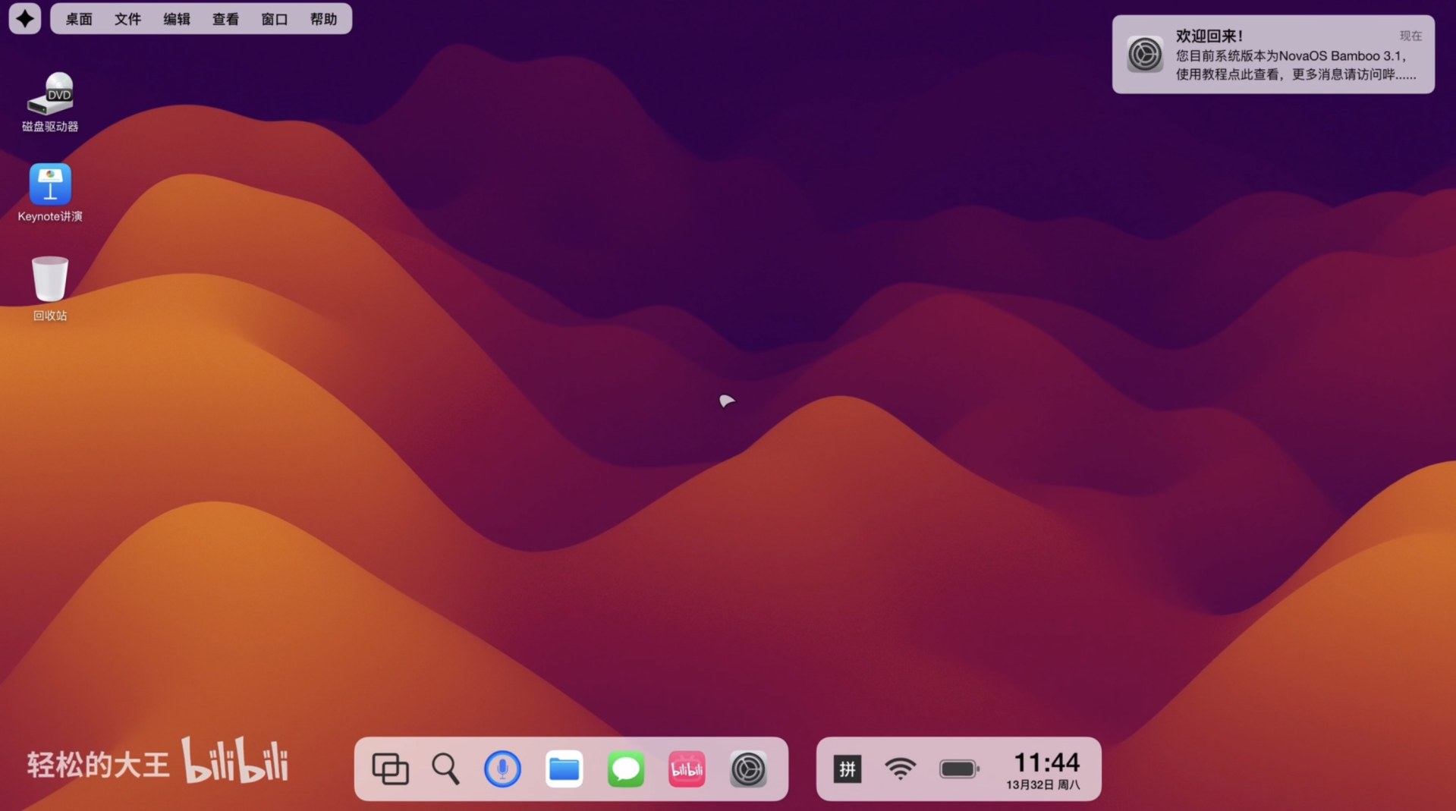Click the 现在 timestamp in notification
Viewport: 1456px width, 811px height.
(1410, 36)
